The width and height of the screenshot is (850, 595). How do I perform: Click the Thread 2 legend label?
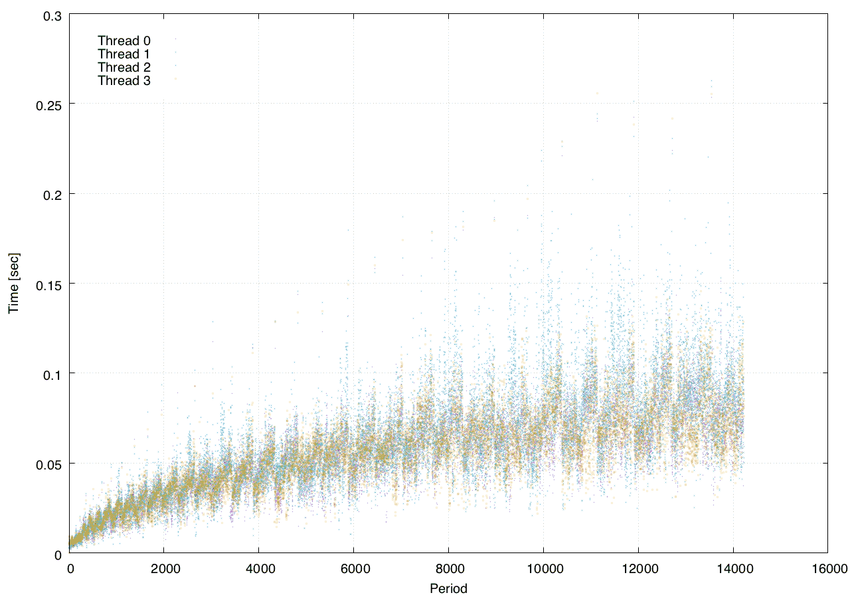tap(124, 67)
